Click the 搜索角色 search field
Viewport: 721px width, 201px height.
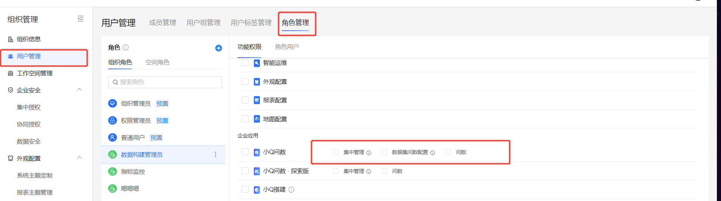[165, 82]
